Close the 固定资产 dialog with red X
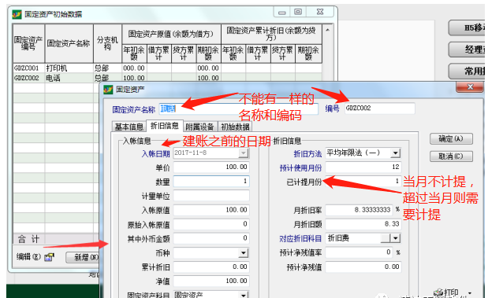Image resolution: width=488 pixels, height=298 pixels. click(x=470, y=87)
